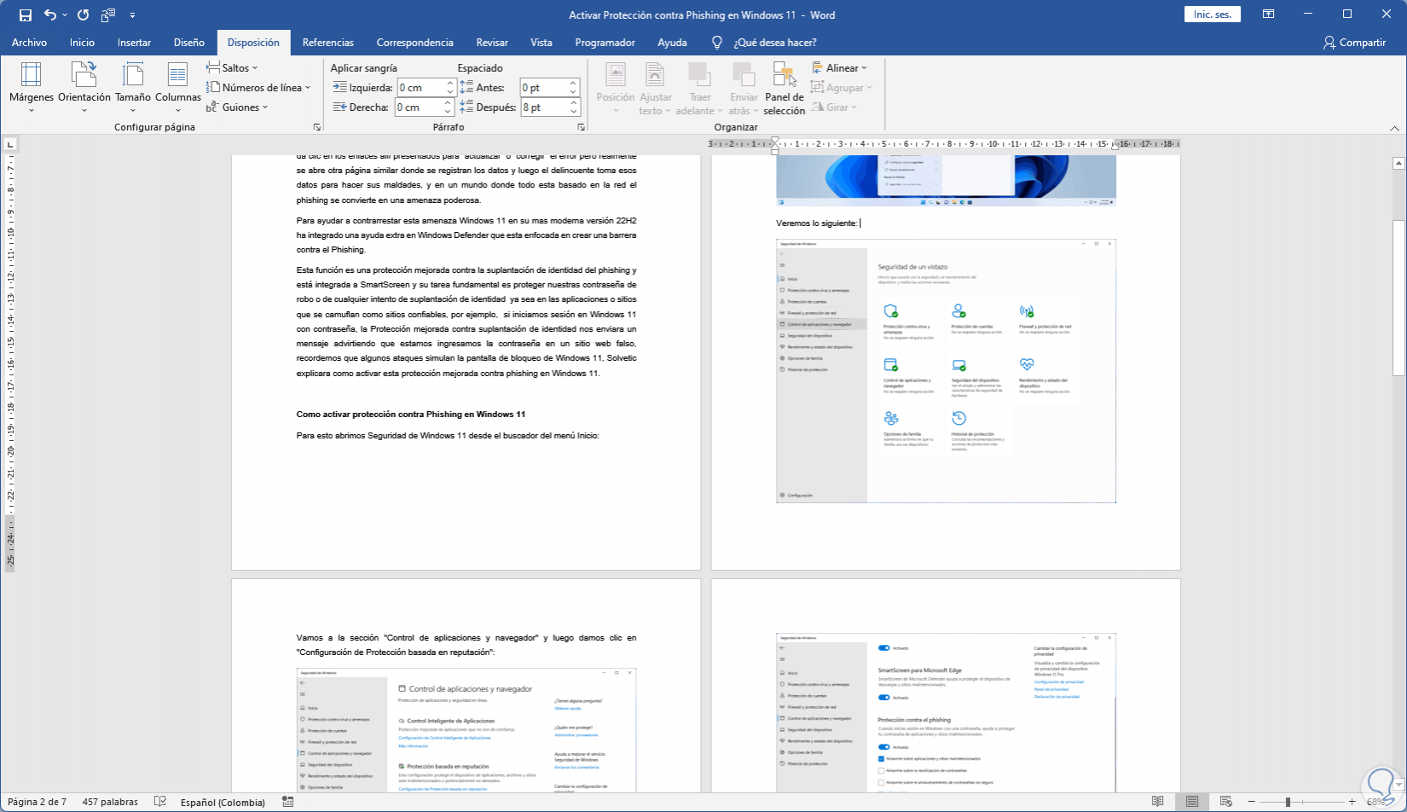Open the Customize Quick Access Toolbar dropdown
1407x812 pixels.
132,15
